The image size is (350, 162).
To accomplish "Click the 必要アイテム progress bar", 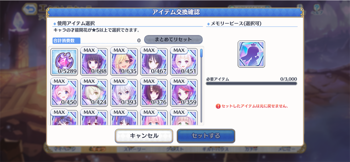I will pyautogui.click(x=251, y=83).
